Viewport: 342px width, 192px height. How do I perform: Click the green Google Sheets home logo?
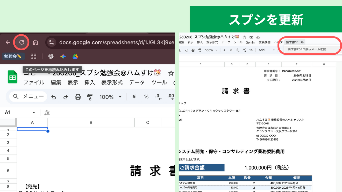click(x=12, y=77)
